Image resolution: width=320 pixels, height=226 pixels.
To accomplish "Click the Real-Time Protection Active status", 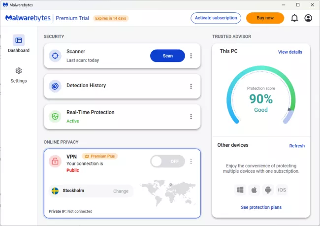I will [x=73, y=121].
